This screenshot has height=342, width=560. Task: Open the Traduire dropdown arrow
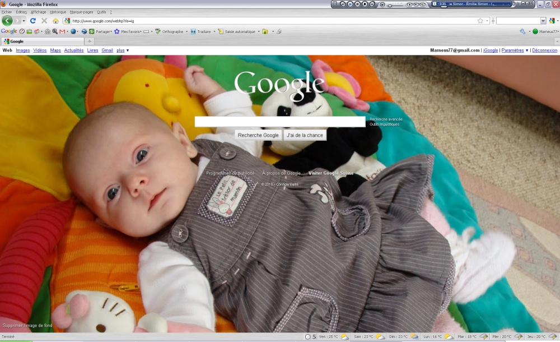(x=214, y=31)
